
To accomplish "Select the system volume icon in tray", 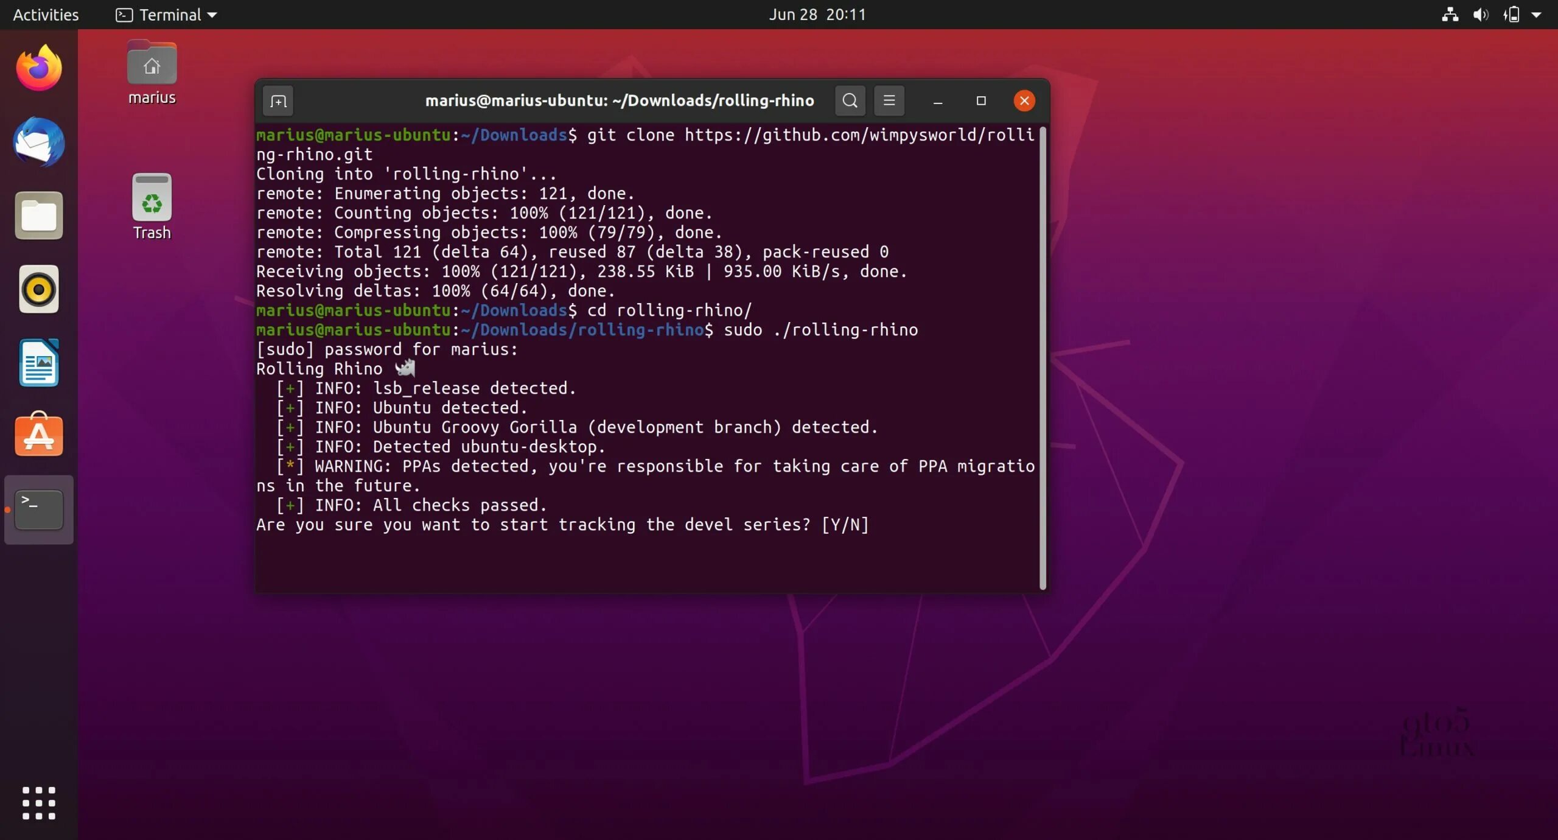I will (1479, 13).
